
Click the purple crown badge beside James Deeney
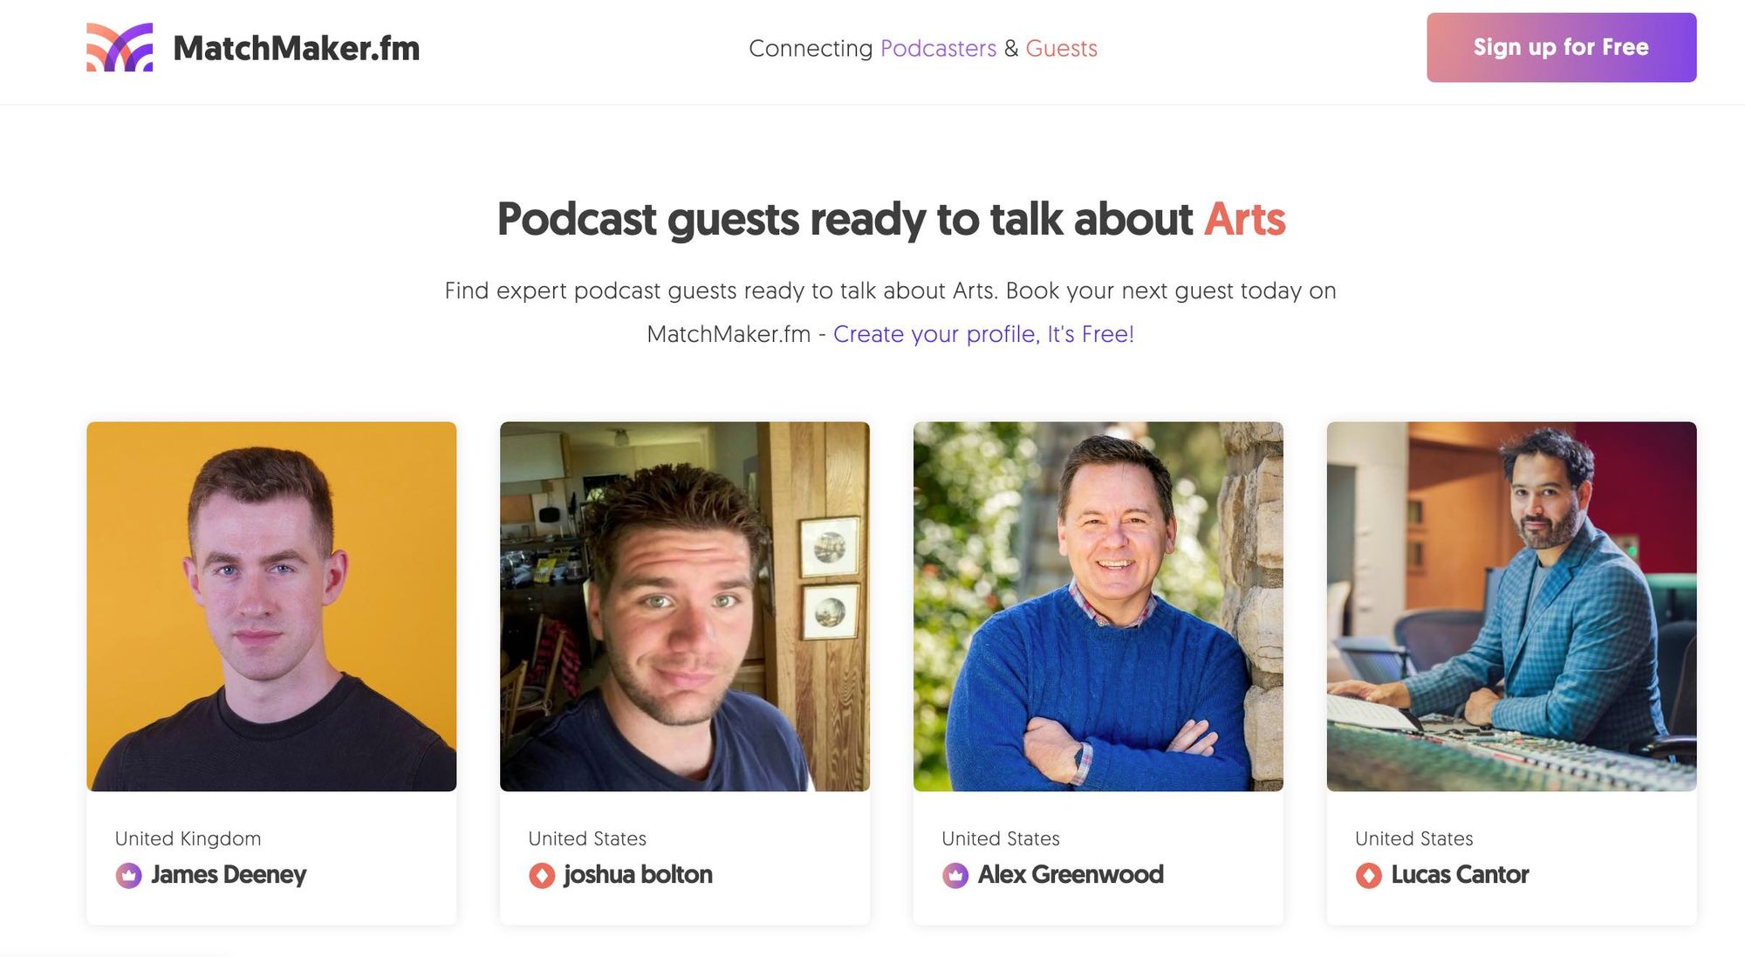pyautogui.click(x=128, y=875)
